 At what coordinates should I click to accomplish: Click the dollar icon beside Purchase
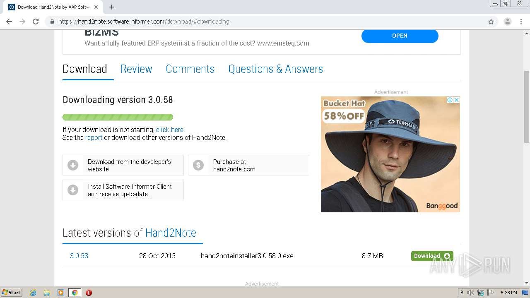[x=198, y=165]
